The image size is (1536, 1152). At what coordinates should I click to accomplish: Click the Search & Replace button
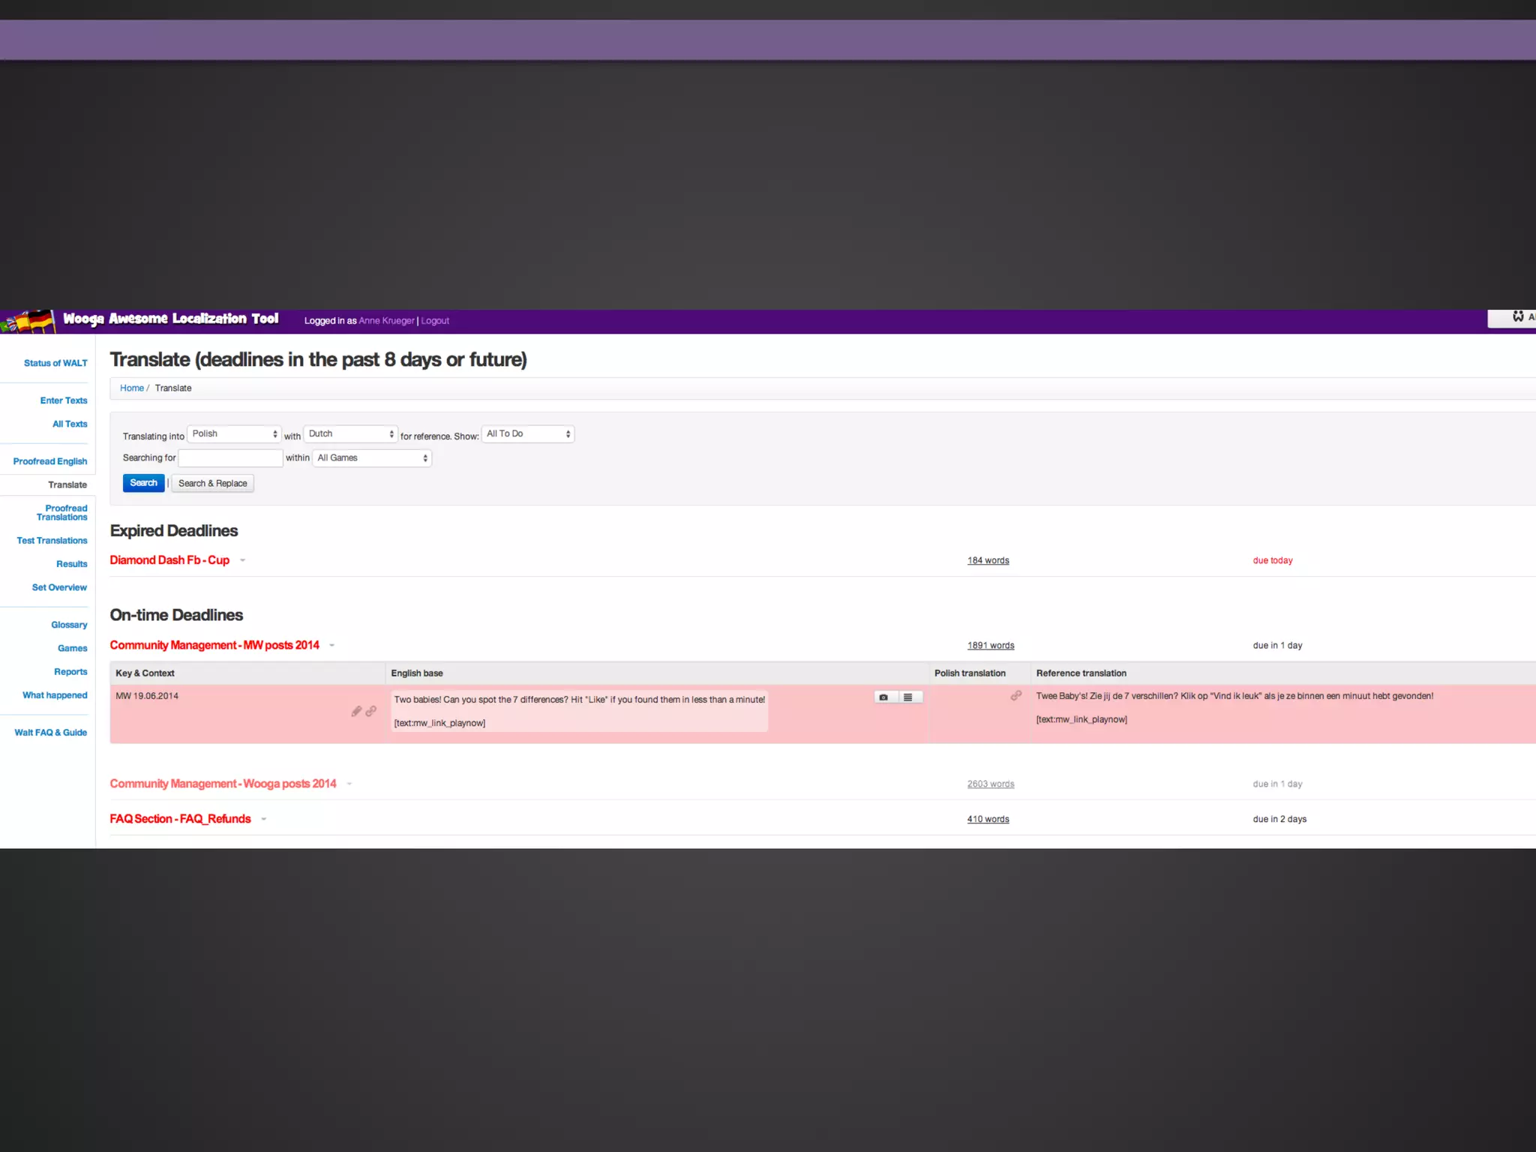point(212,484)
